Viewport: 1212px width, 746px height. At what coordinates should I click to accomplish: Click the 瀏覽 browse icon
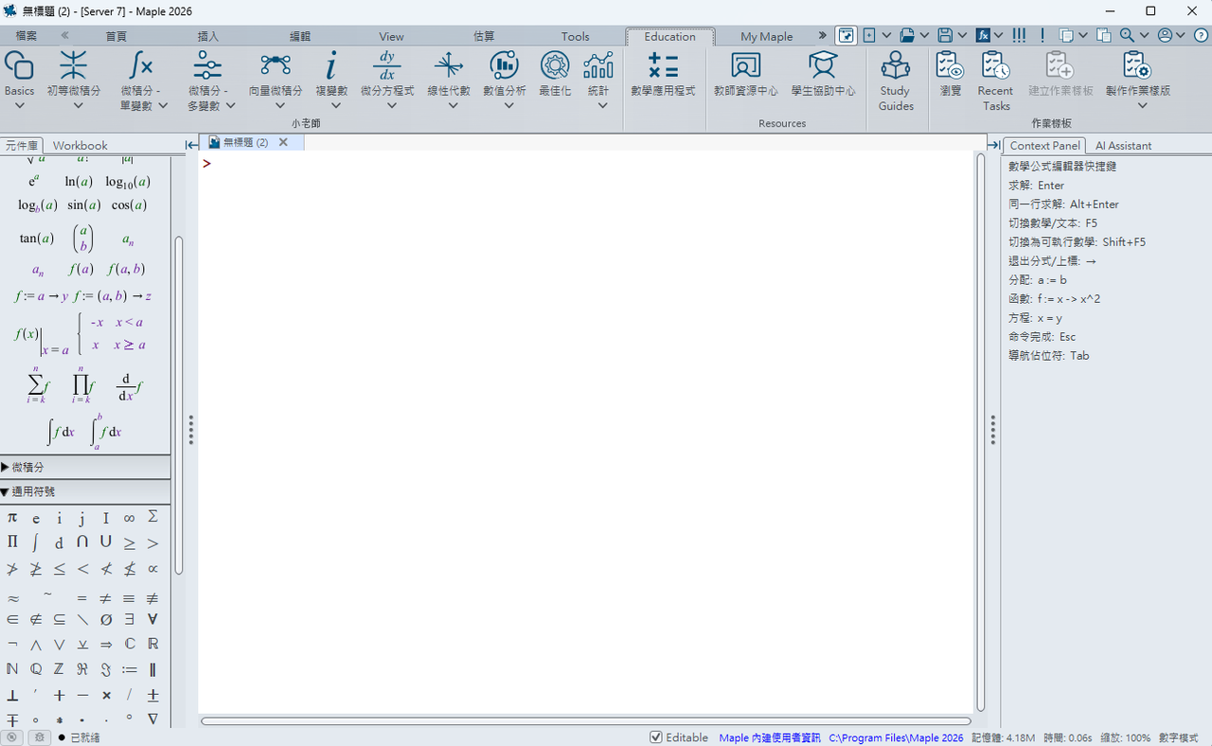tap(951, 75)
